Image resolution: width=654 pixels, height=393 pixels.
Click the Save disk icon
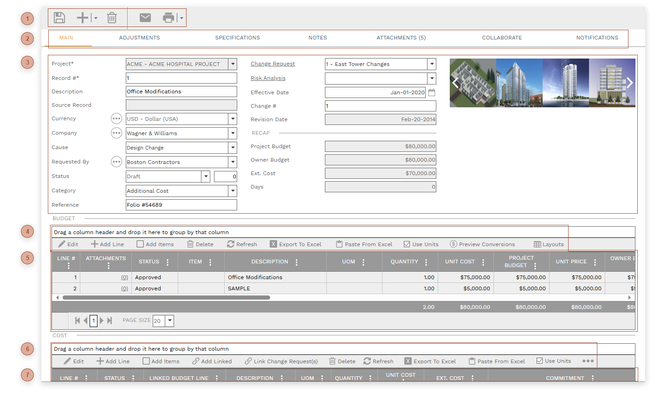(x=59, y=18)
